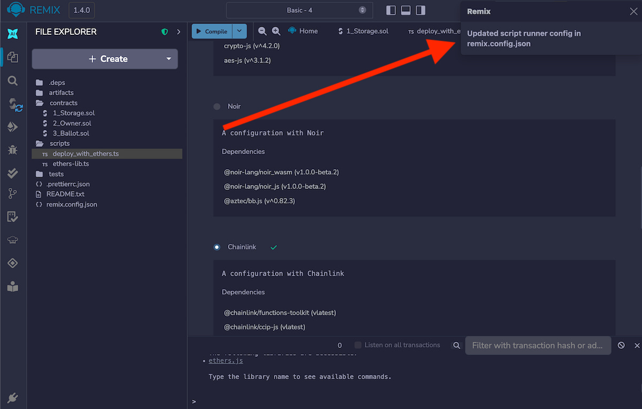Click the crypto-js (v^4.2.0) dependency text
Image resolution: width=642 pixels, height=409 pixels.
[x=252, y=46]
